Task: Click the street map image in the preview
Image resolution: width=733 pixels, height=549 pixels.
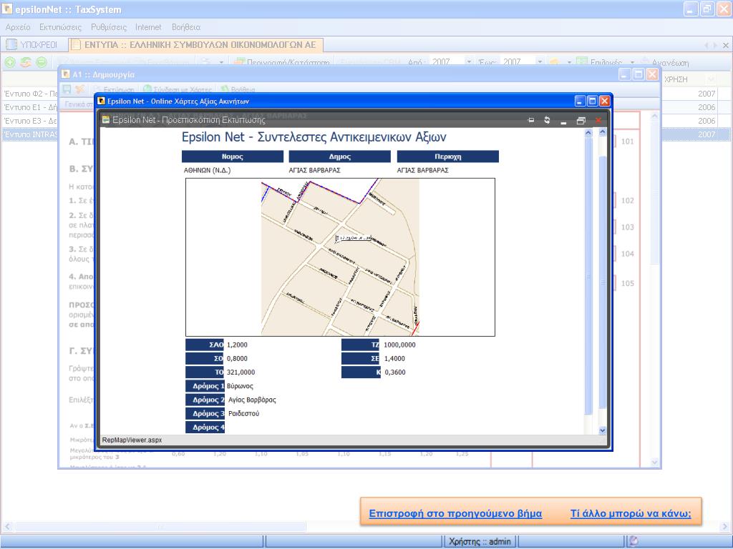Action: (340, 257)
